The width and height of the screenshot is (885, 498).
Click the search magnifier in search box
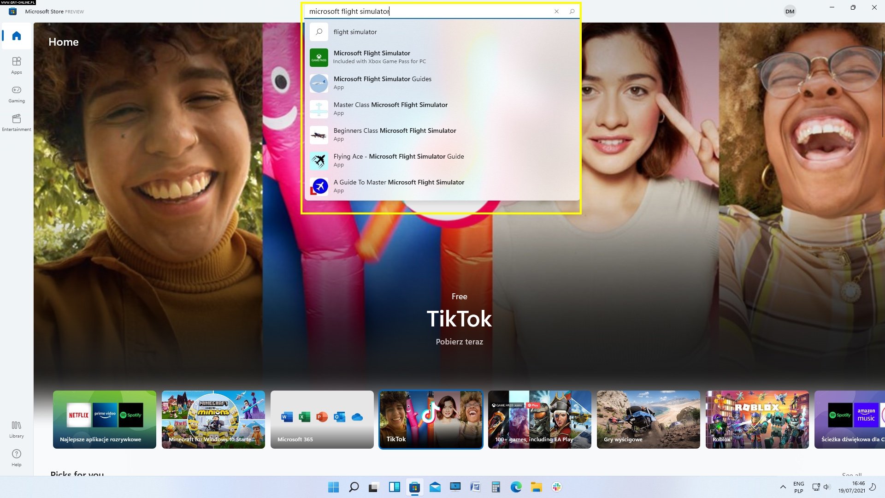(572, 12)
